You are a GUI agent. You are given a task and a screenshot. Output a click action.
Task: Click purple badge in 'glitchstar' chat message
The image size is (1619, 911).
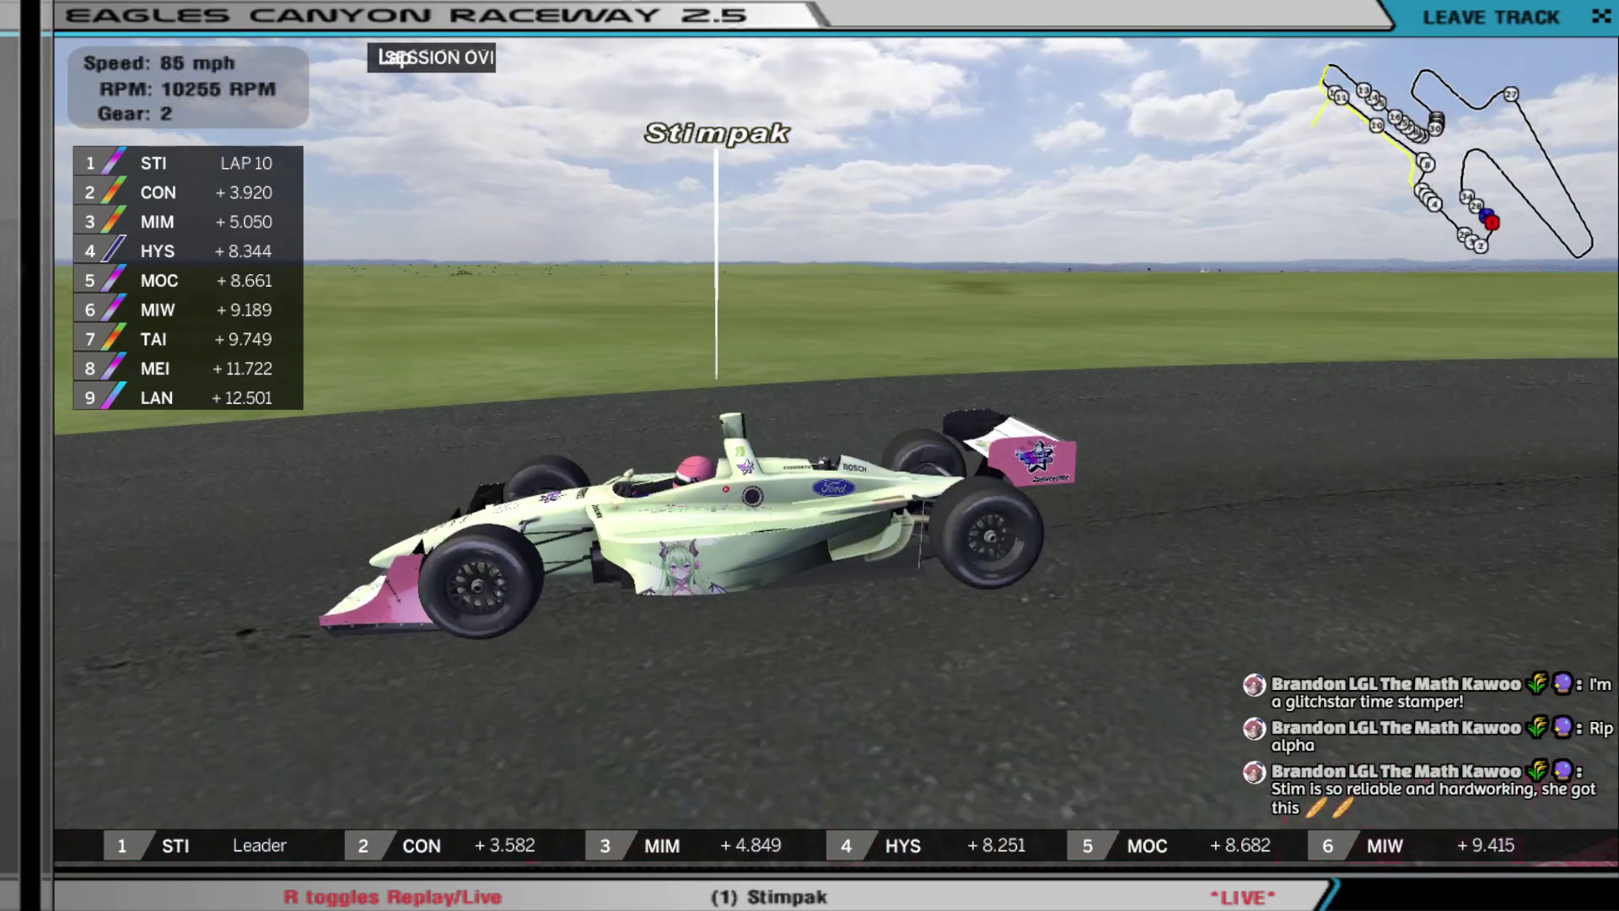point(1563,683)
